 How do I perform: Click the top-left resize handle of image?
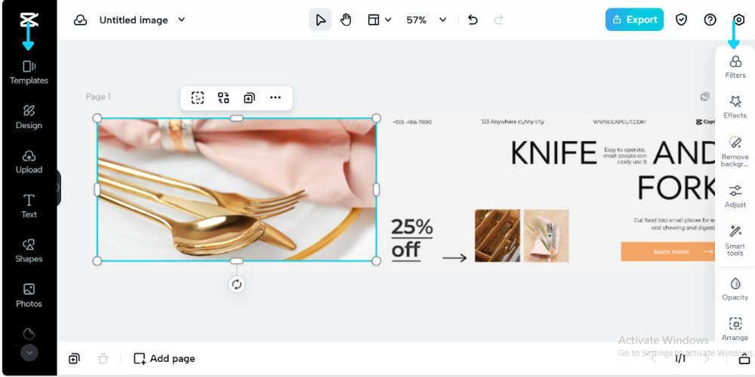click(x=97, y=118)
